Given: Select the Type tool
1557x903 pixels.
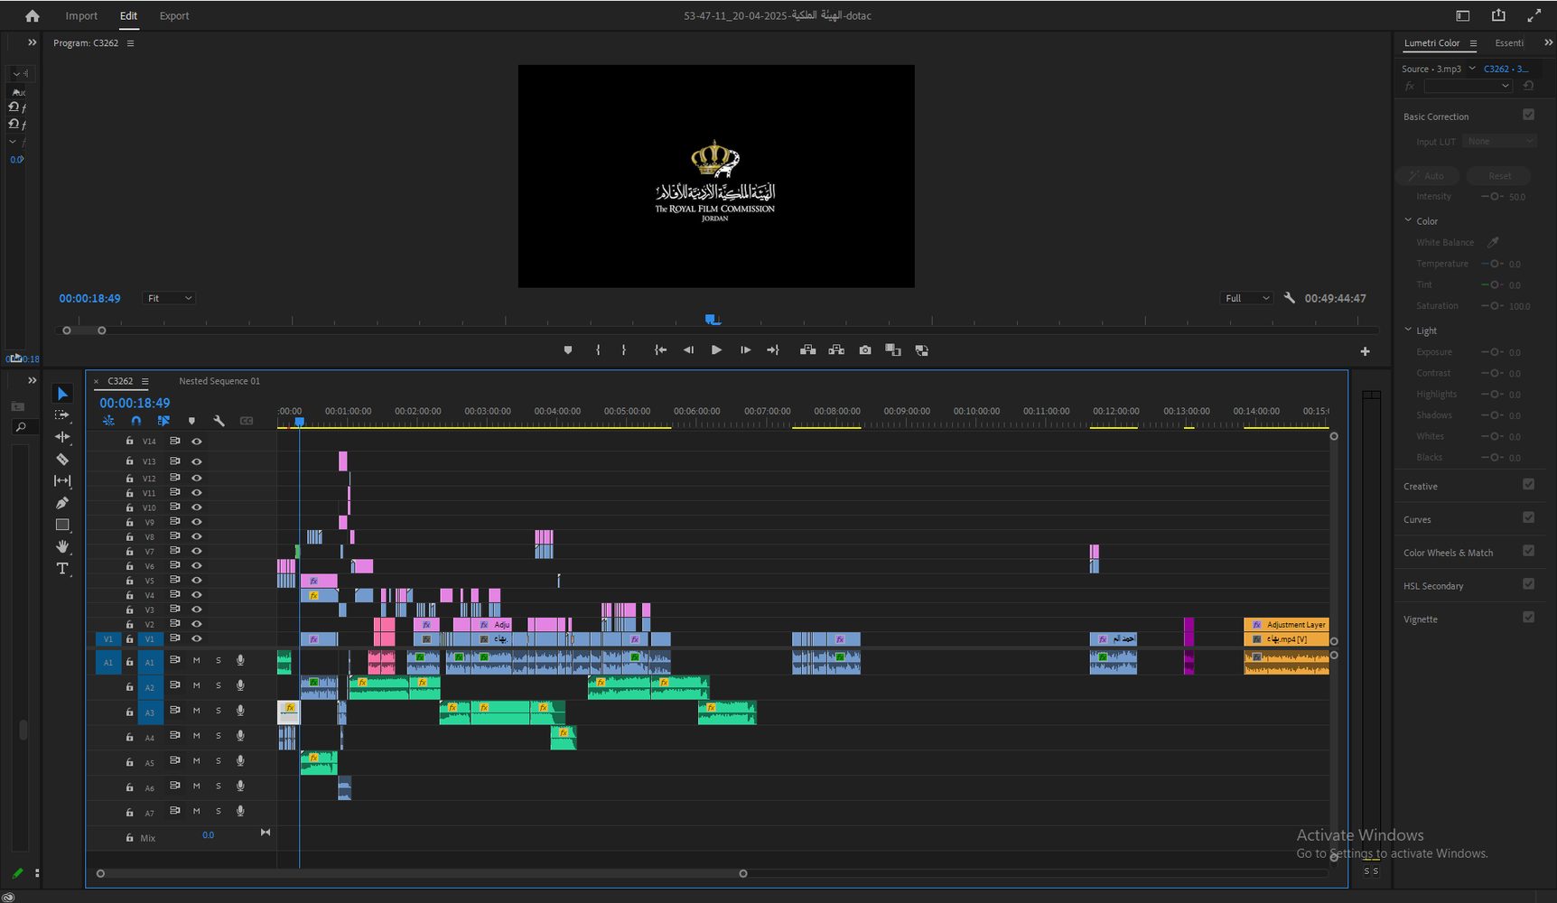Looking at the screenshot, I should 62,568.
